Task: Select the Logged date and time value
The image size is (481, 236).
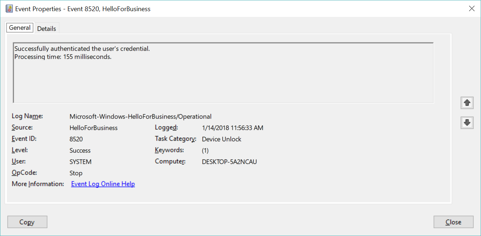Action: pos(233,128)
